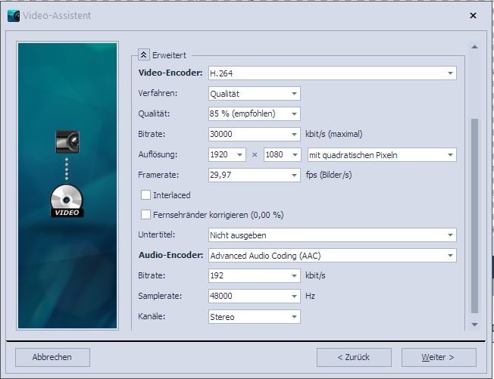Image resolution: width=494 pixels, height=379 pixels.
Task: Click the Abbrechen button
Action: pyautogui.click(x=52, y=357)
